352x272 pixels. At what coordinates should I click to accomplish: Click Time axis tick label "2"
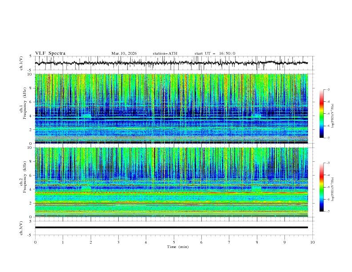pyautogui.click(x=91, y=242)
